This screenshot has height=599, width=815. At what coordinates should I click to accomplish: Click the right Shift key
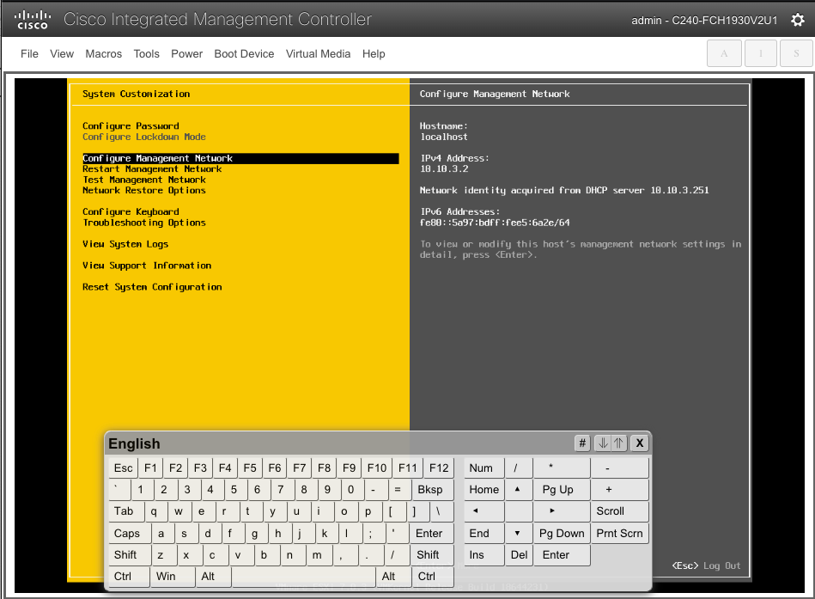(431, 555)
